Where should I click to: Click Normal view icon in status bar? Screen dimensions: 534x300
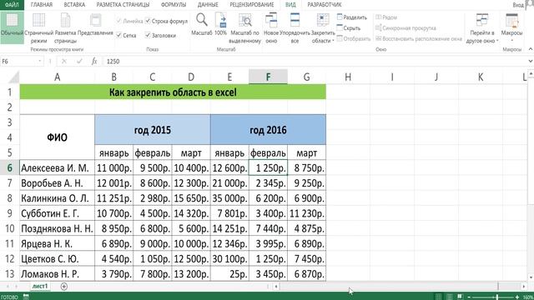click(439, 297)
